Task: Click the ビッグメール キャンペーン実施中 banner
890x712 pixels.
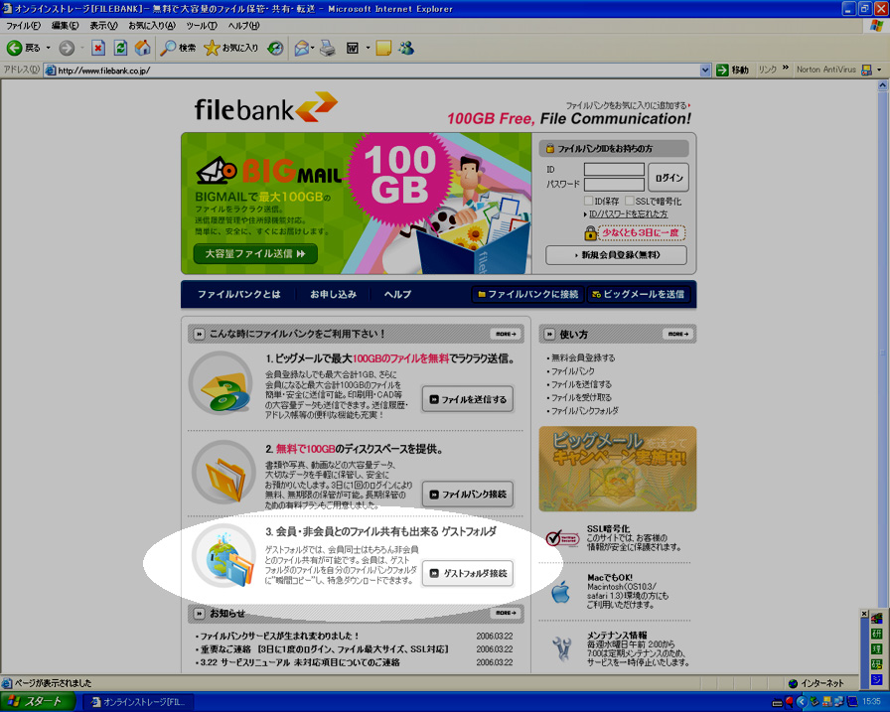Action: pos(618,469)
